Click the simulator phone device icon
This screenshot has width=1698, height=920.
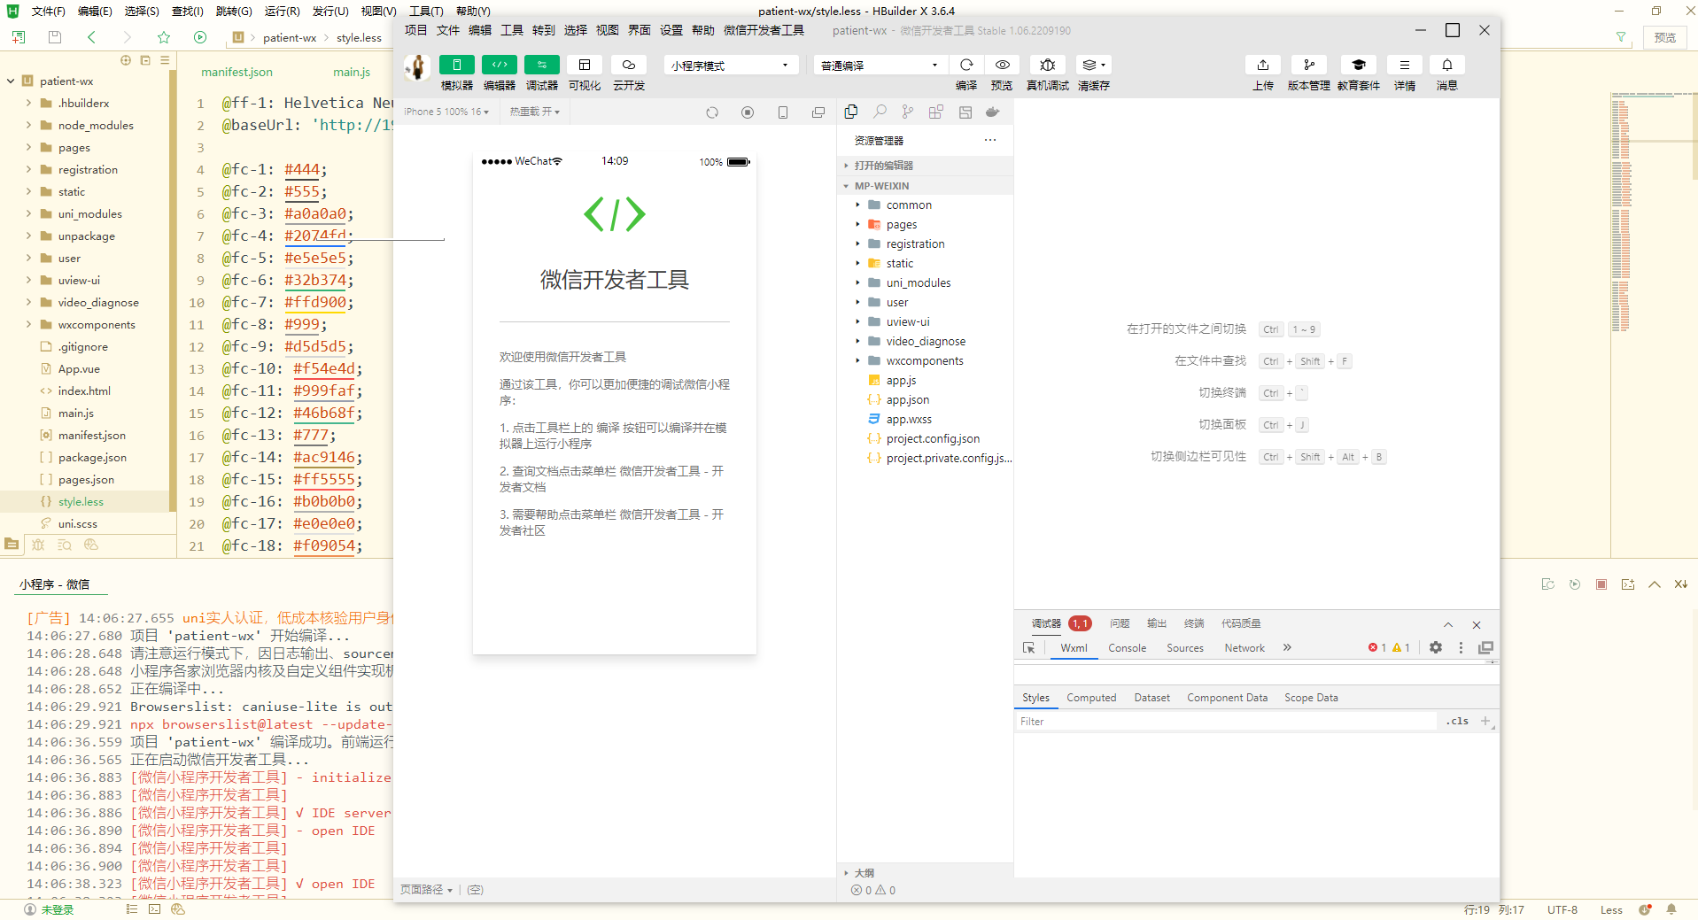[x=783, y=112]
